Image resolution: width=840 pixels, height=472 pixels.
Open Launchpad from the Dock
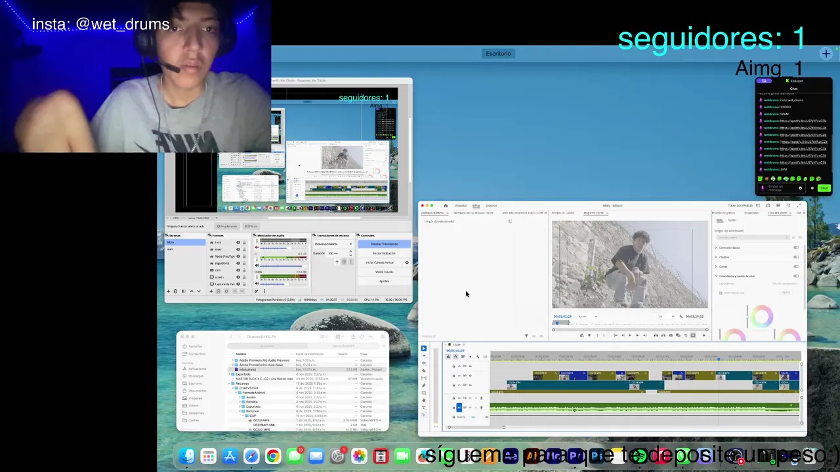click(x=208, y=456)
